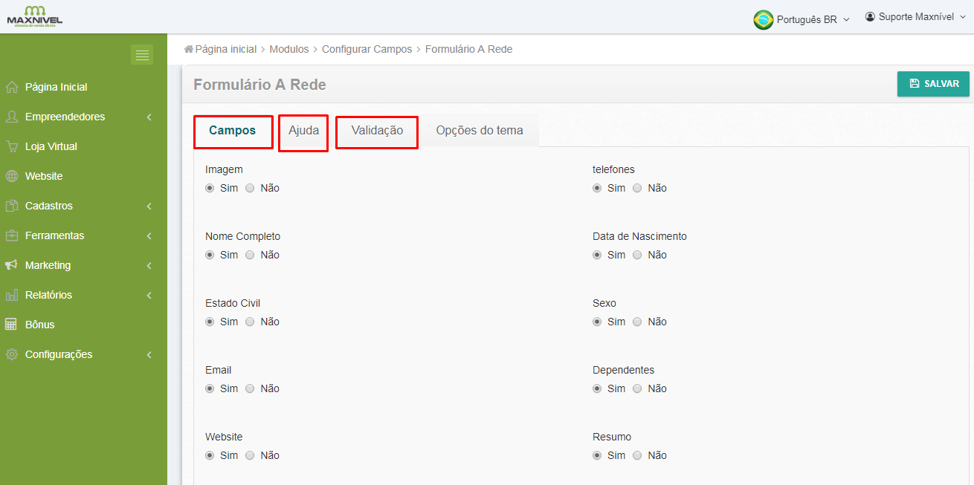974x485 pixels.
Task: Switch to the Validação tab
Action: [x=377, y=131]
